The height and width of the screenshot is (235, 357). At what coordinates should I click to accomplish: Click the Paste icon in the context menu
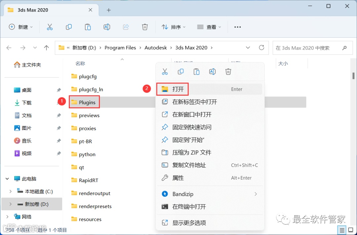[x=196, y=72]
